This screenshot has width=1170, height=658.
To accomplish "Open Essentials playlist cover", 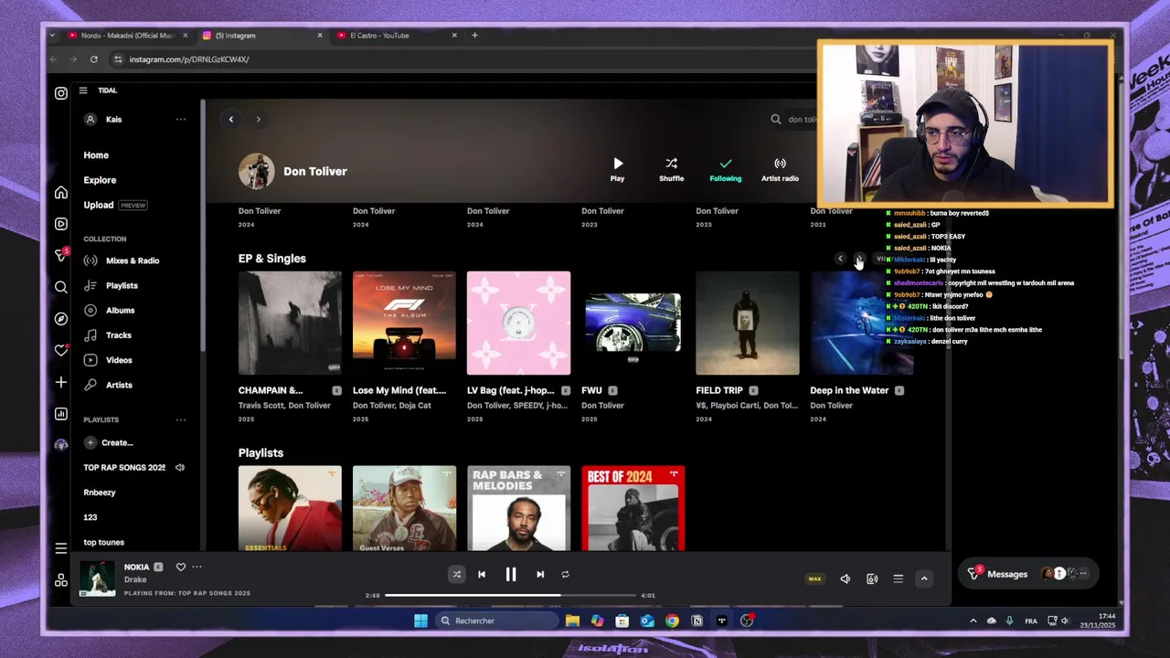I will [290, 508].
